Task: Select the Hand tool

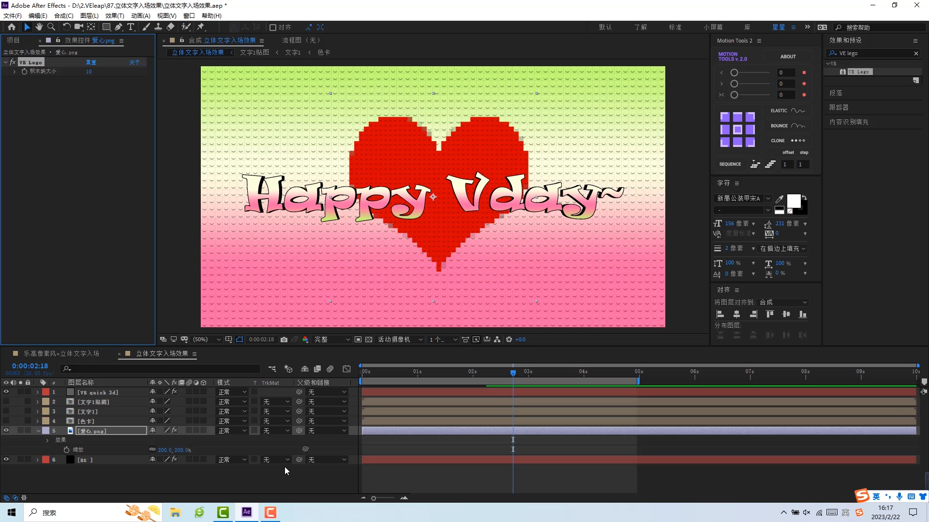Action: (39, 27)
